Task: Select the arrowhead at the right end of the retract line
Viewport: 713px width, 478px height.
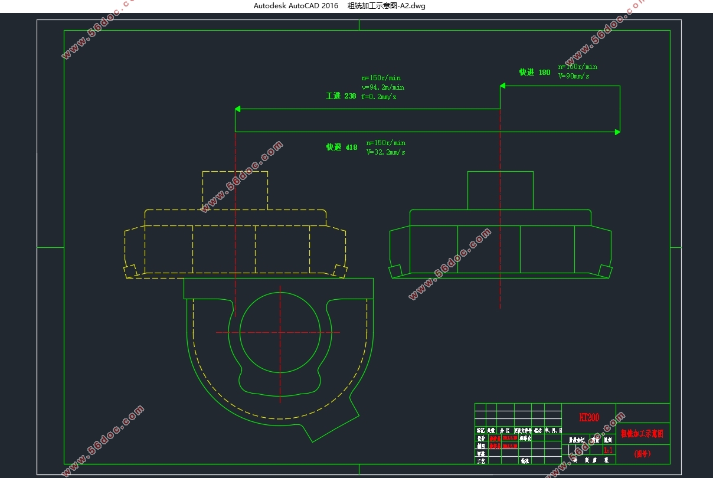Action: coord(617,132)
